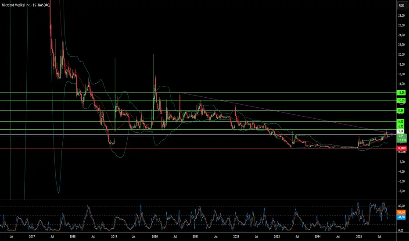The width and height of the screenshot is (409, 241).
Task: Select the red 0,8481 price label
Action: point(402,148)
